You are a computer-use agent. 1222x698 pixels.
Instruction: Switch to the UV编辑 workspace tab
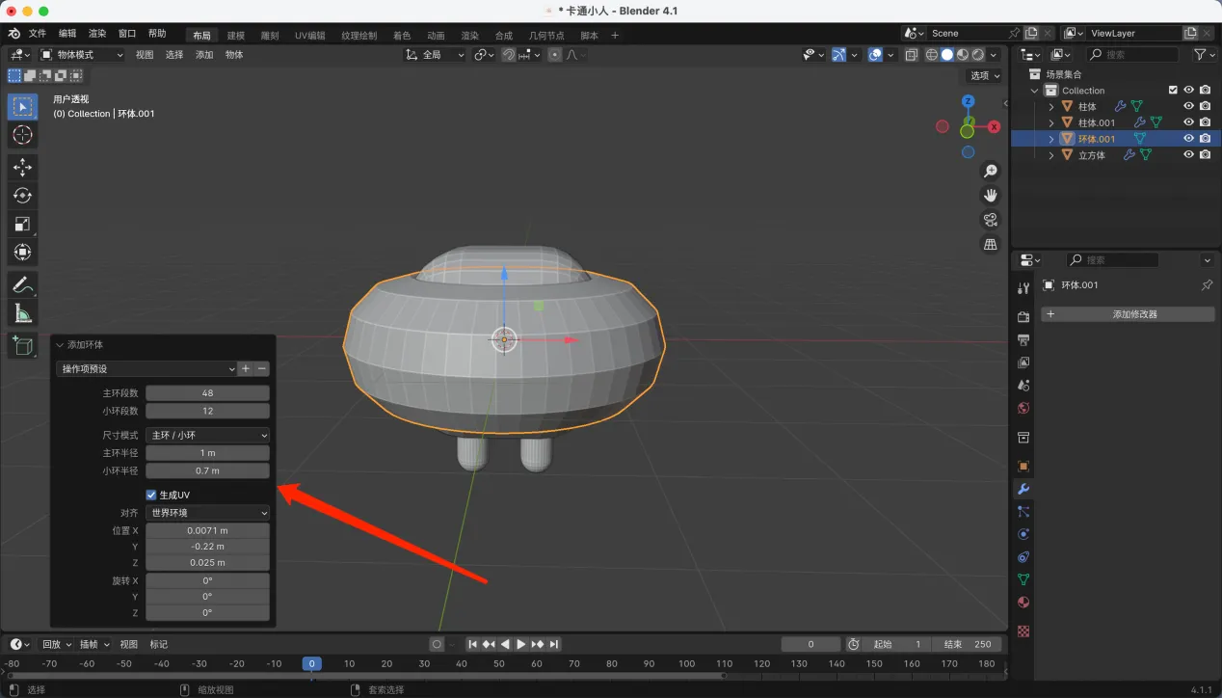pos(309,36)
